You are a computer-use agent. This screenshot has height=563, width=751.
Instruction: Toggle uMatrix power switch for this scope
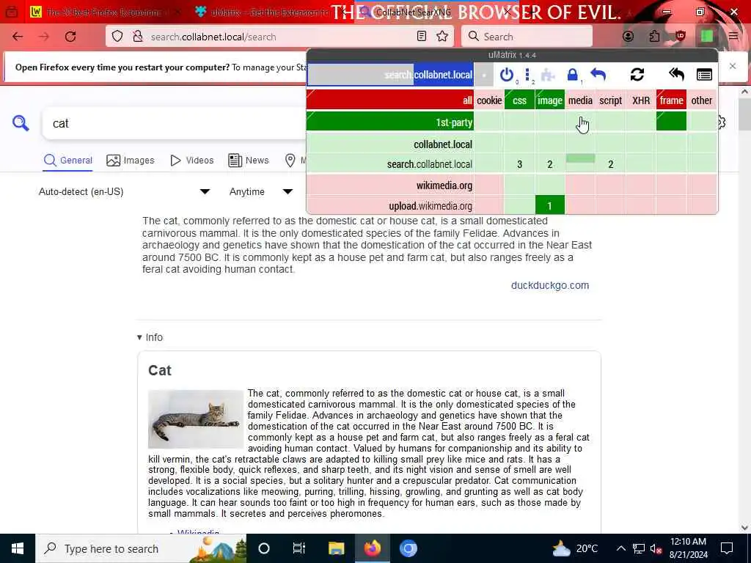[506, 75]
